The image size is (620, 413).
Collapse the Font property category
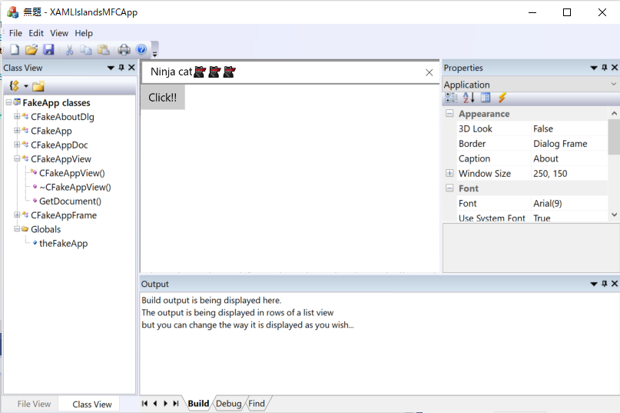[x=449, y=188]
